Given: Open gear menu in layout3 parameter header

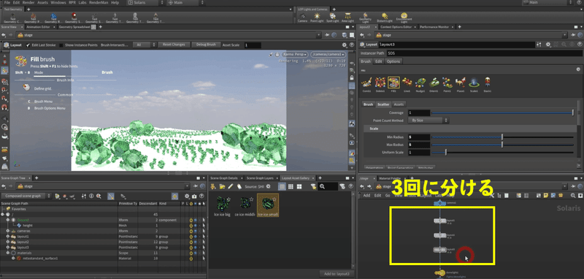Looking at the screenshot, I should [548, 45].
